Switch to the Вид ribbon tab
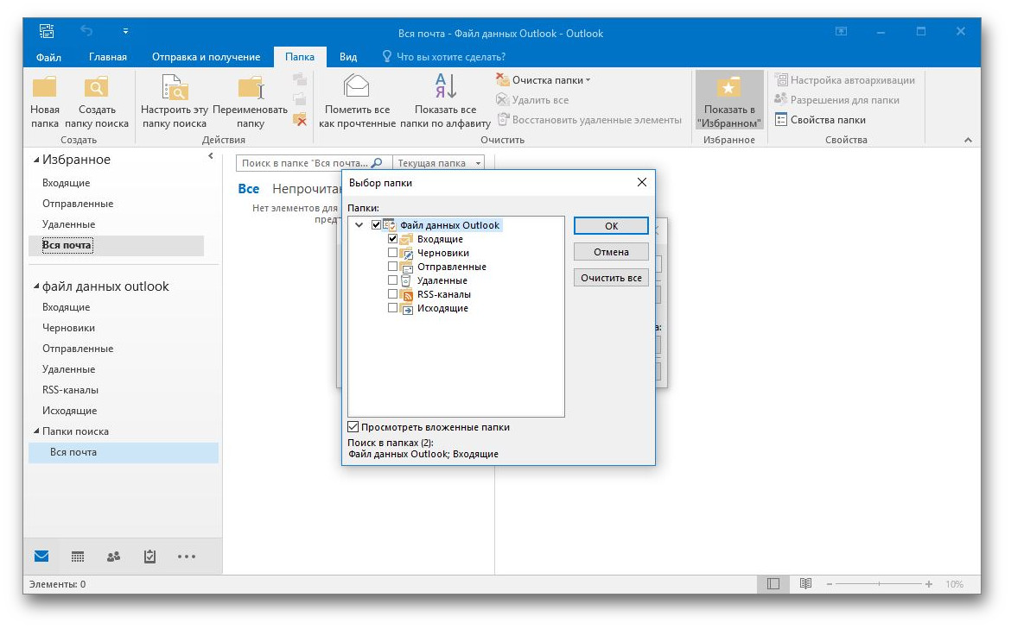The width and height of the screenshot is (1011, 629). (x=348, y=57)
